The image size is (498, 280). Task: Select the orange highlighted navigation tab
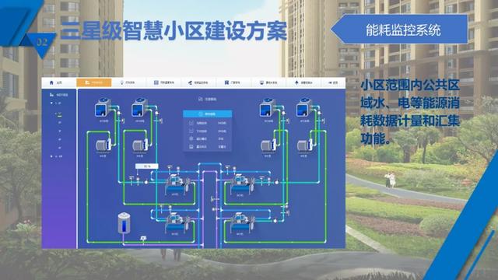coord(94,82)
